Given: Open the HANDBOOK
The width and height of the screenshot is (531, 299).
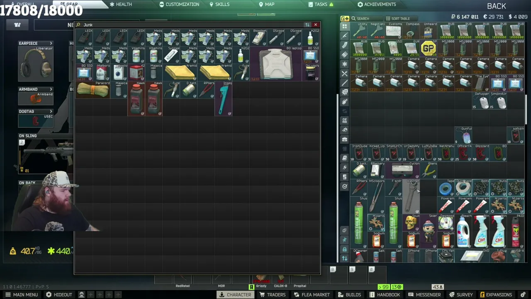Looking at the screenshot, I should click(385, 294).
